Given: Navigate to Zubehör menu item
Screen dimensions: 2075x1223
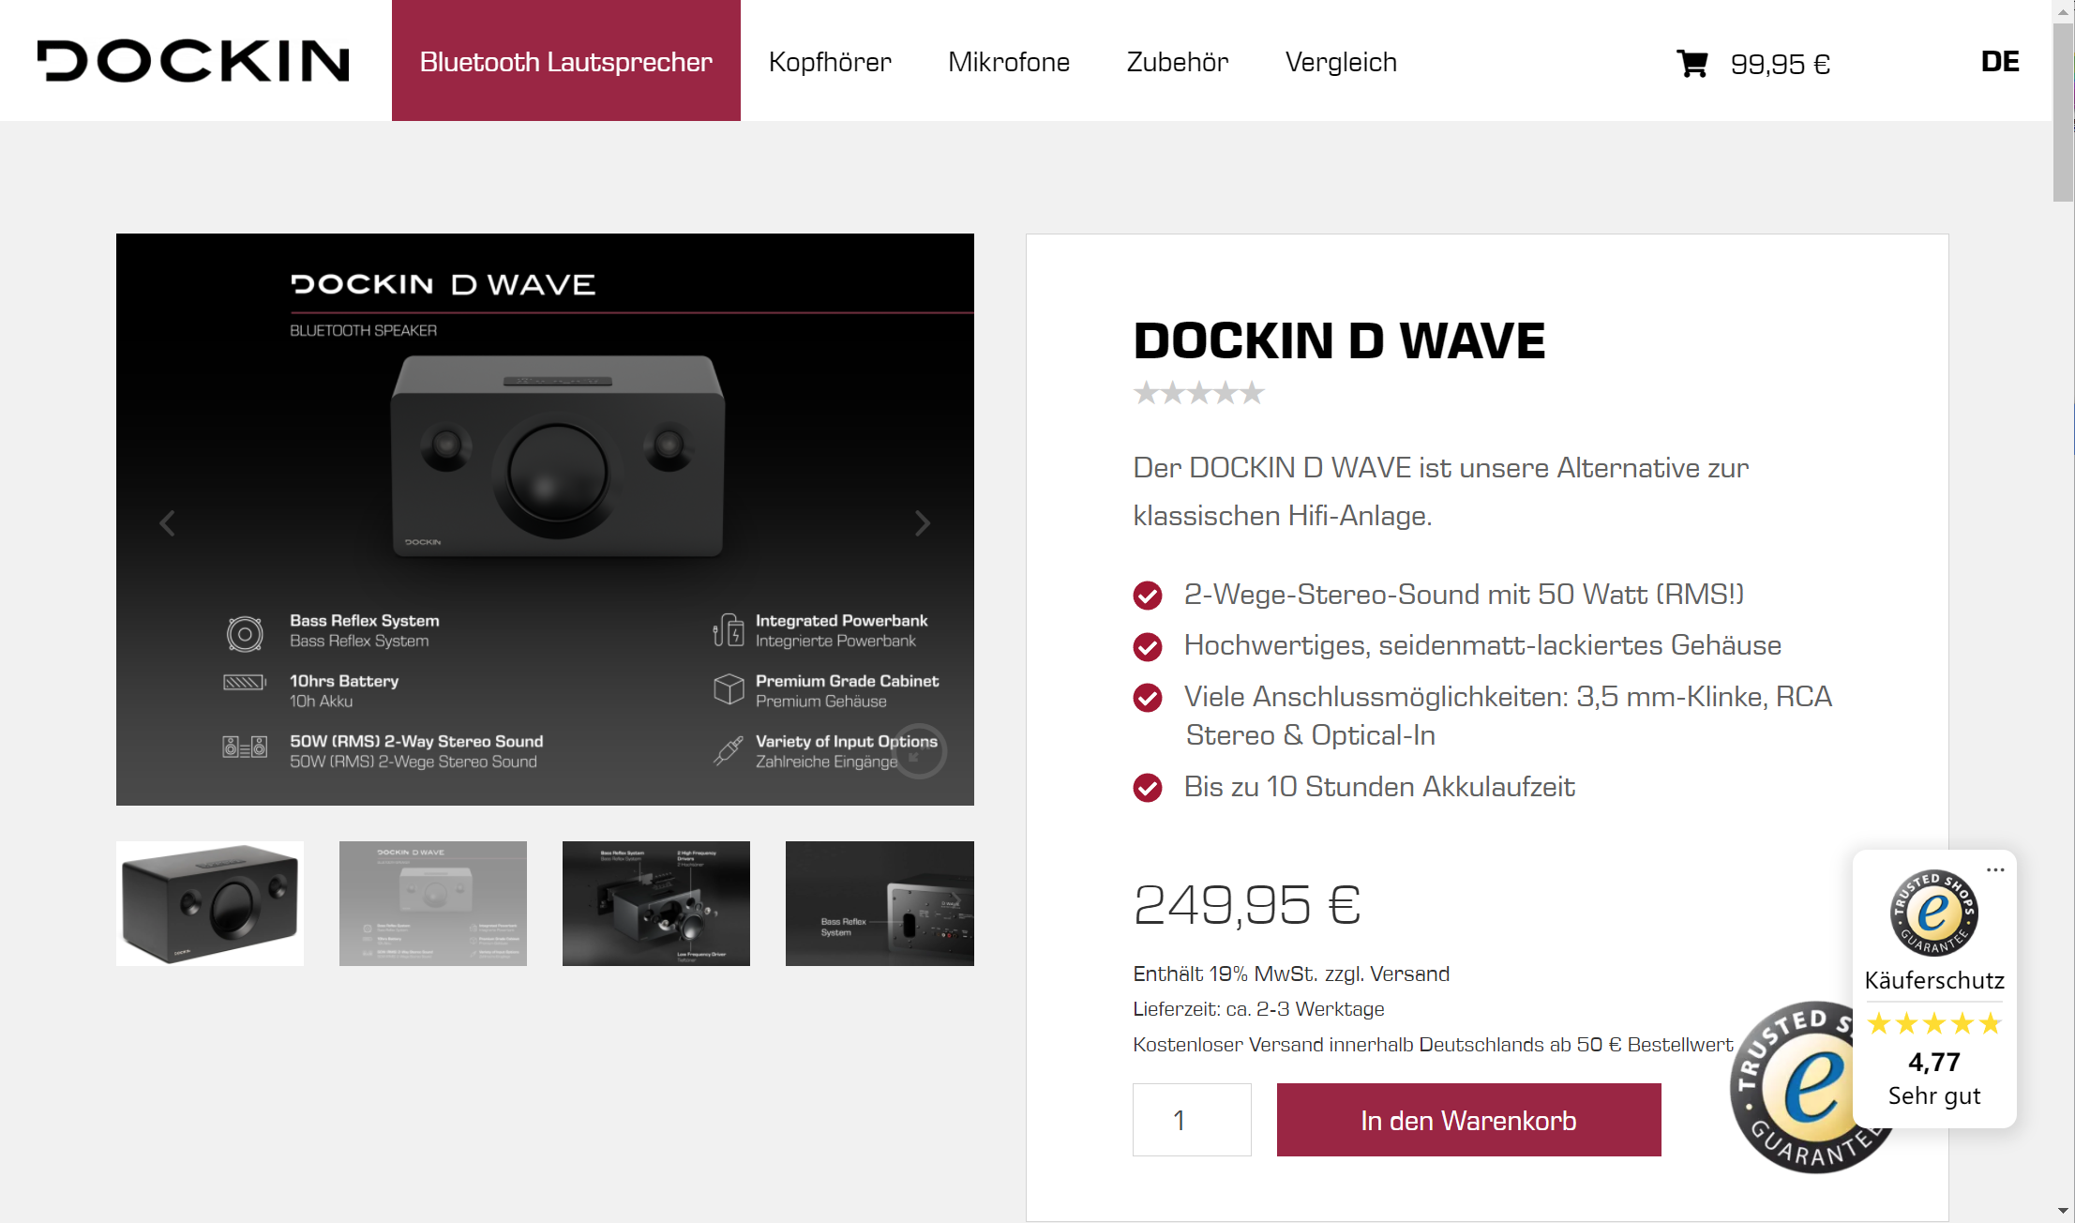Looking at the screenshot, I should 1177,62.
